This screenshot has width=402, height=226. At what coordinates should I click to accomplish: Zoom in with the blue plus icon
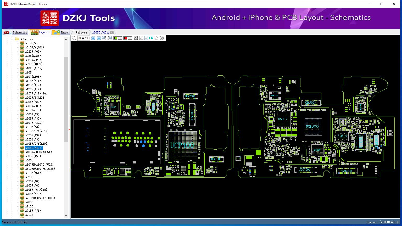point(93,38)
